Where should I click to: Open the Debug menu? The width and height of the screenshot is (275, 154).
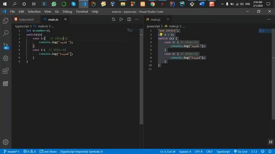(67, 12)
